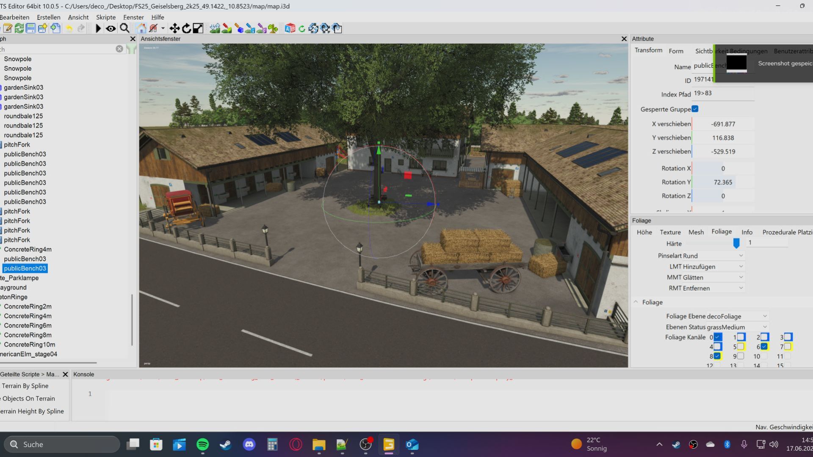Toggle Foliage Kanäle channel 8 checkbox
Viewport: 813px width, 457px height.
717,356
